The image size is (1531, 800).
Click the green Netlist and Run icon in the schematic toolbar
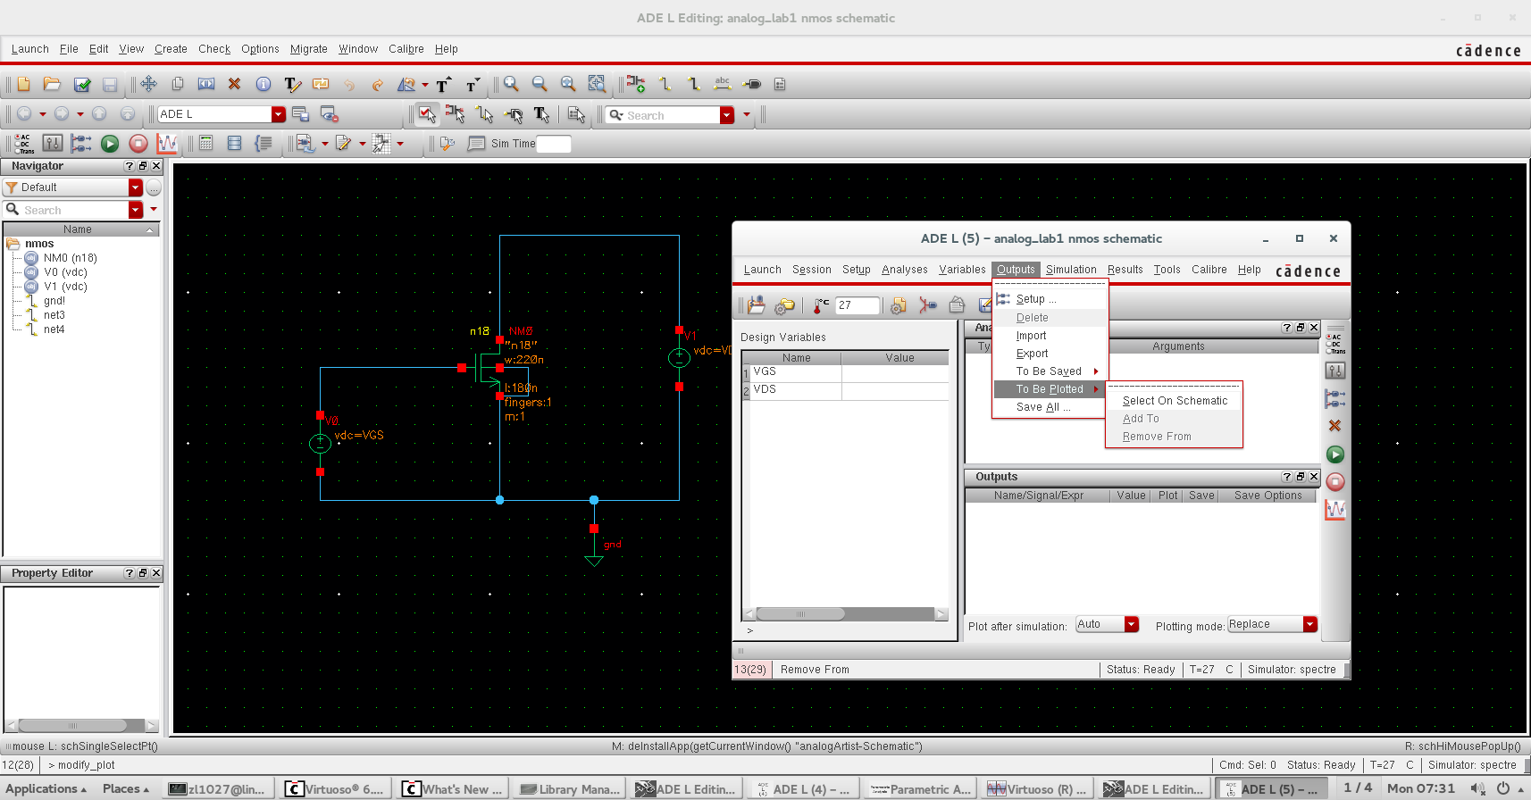110,143
